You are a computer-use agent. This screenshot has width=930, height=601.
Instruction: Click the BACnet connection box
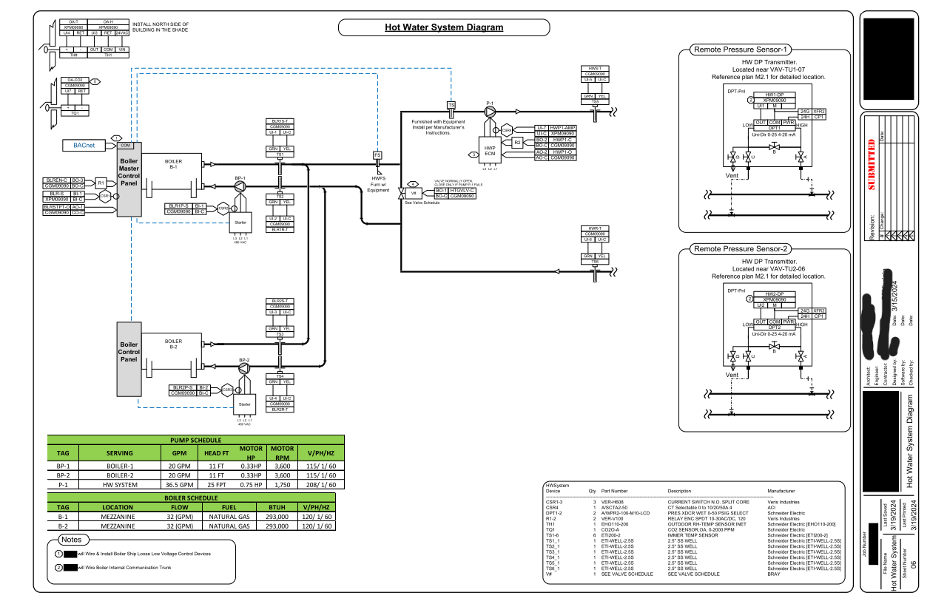84,146
